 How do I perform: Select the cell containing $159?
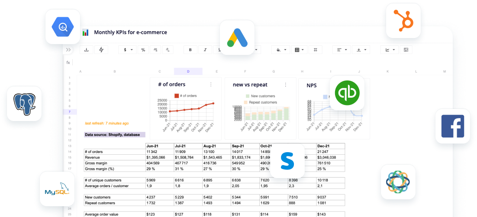pyautogui.click(x=302, y=214)
